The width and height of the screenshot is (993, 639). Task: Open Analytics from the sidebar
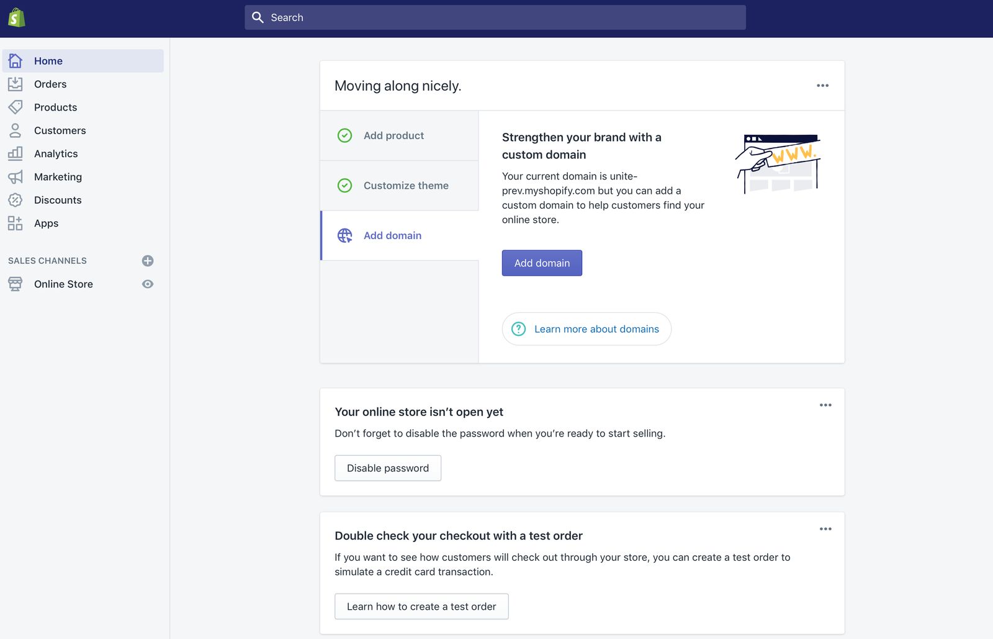click(83, 153)
